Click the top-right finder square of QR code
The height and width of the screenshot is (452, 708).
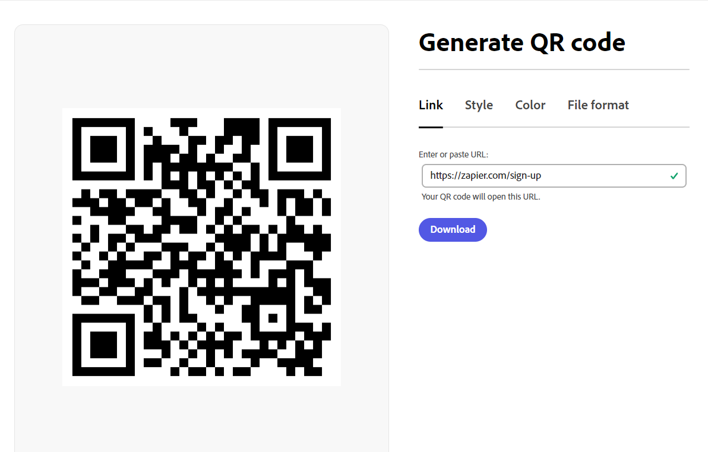click(x=299, y=150)
